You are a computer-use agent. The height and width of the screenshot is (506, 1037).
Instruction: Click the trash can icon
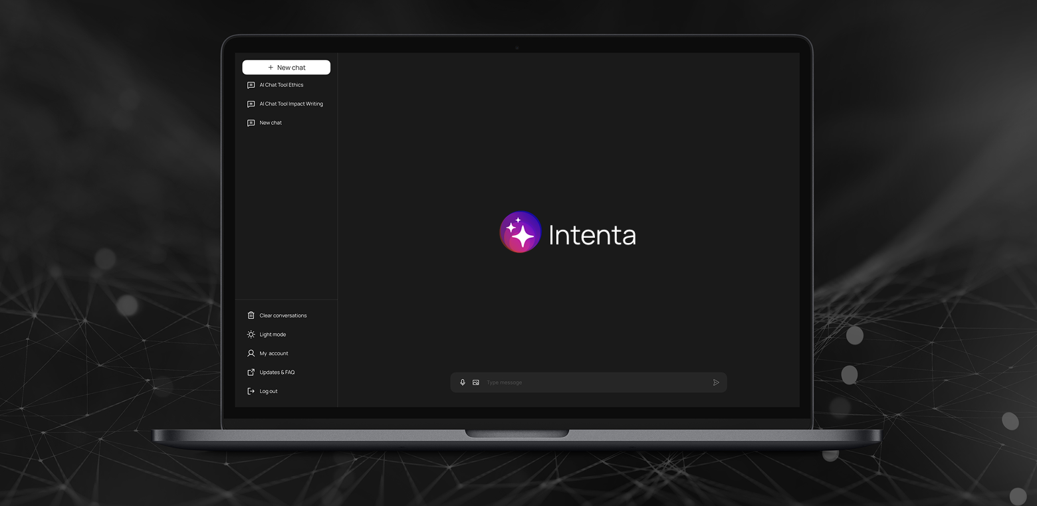point(251,315)
